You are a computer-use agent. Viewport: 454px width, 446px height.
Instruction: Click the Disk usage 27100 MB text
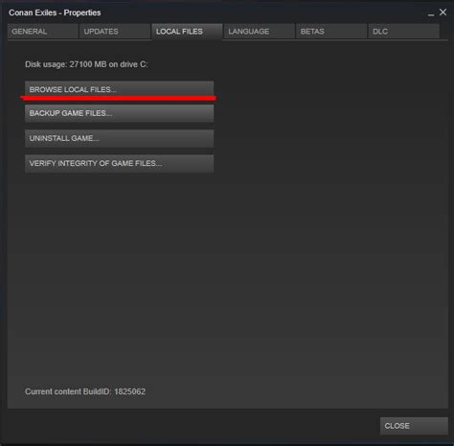tap(86, 64)
